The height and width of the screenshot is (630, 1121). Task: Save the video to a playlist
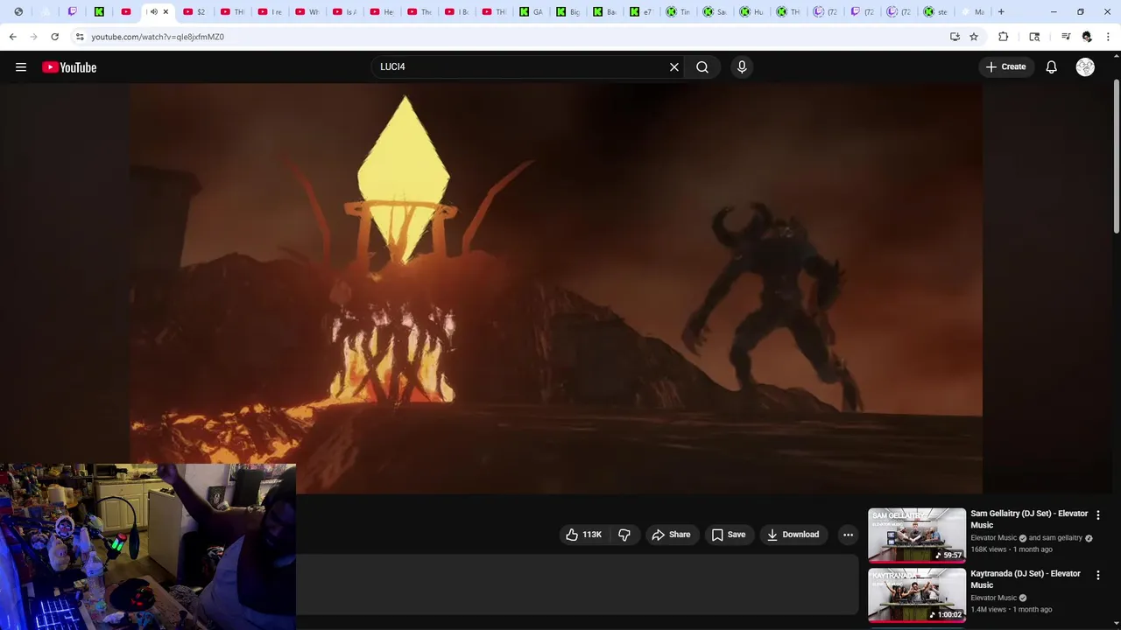(729, 535)
